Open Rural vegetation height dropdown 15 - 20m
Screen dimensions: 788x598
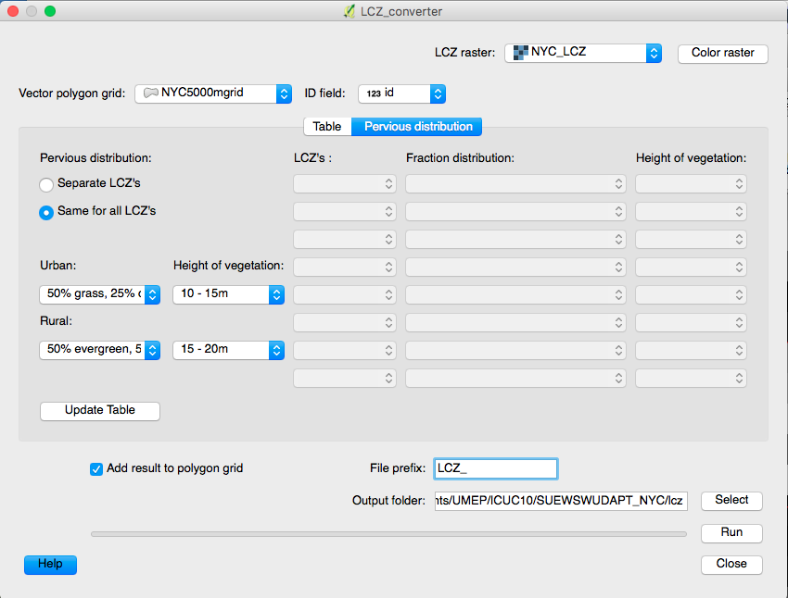pyautogui.click(x=229, y=350)
